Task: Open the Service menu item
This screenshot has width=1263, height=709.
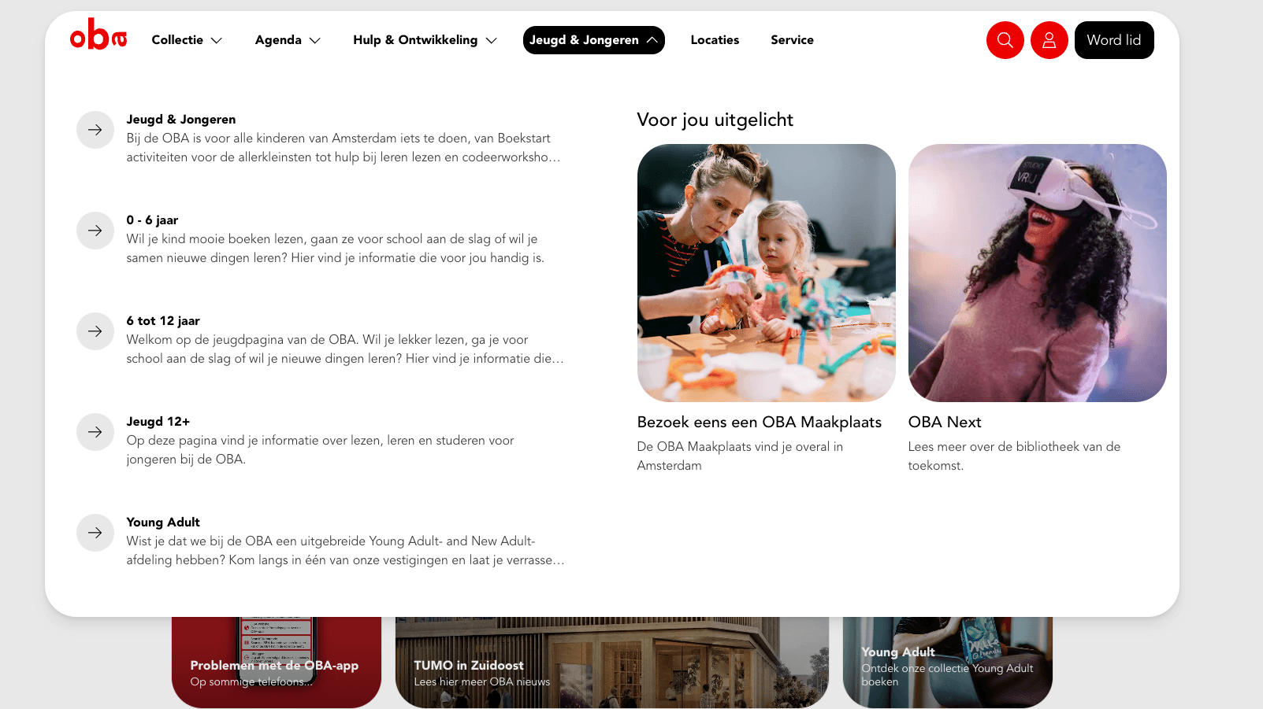Action: [792, 40]
